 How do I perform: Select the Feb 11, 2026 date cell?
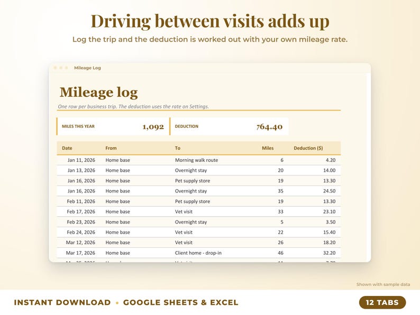point(81,201)
